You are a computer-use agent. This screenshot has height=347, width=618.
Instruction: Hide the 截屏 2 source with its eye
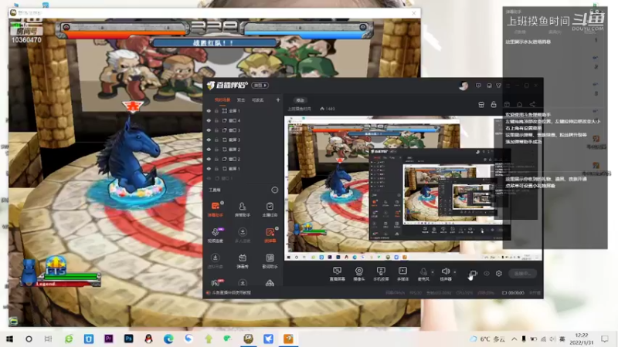209,150
